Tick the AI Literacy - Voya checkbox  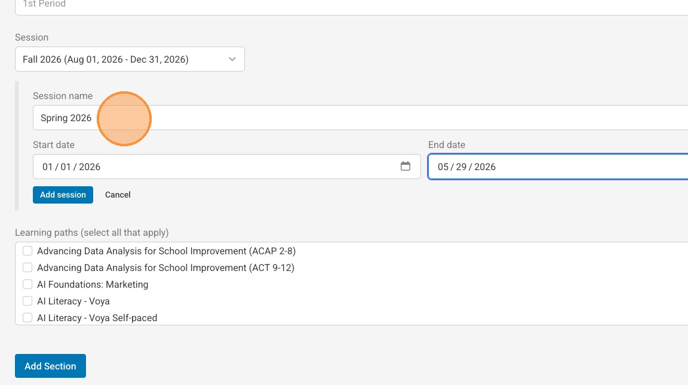click(x=27, y=301)
